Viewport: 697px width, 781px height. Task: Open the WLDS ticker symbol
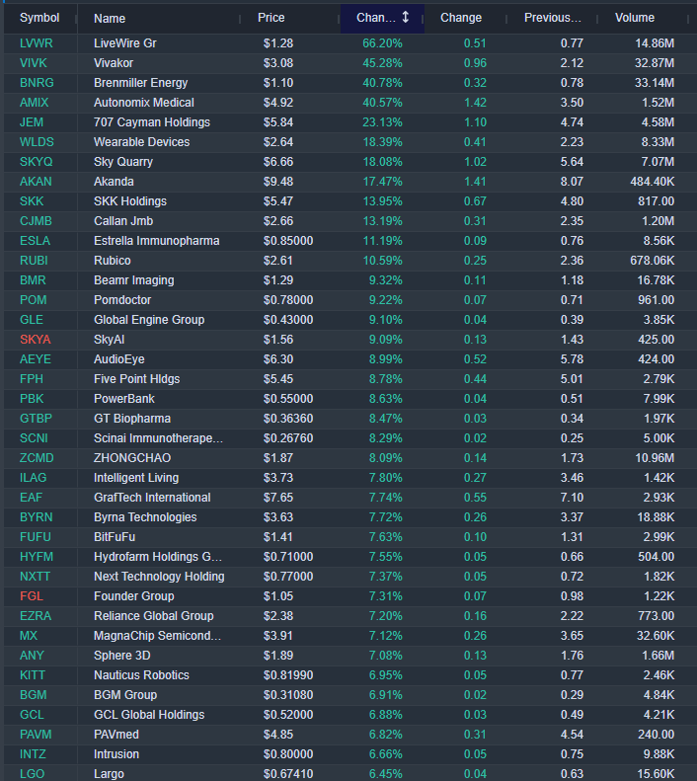point(37,142)
